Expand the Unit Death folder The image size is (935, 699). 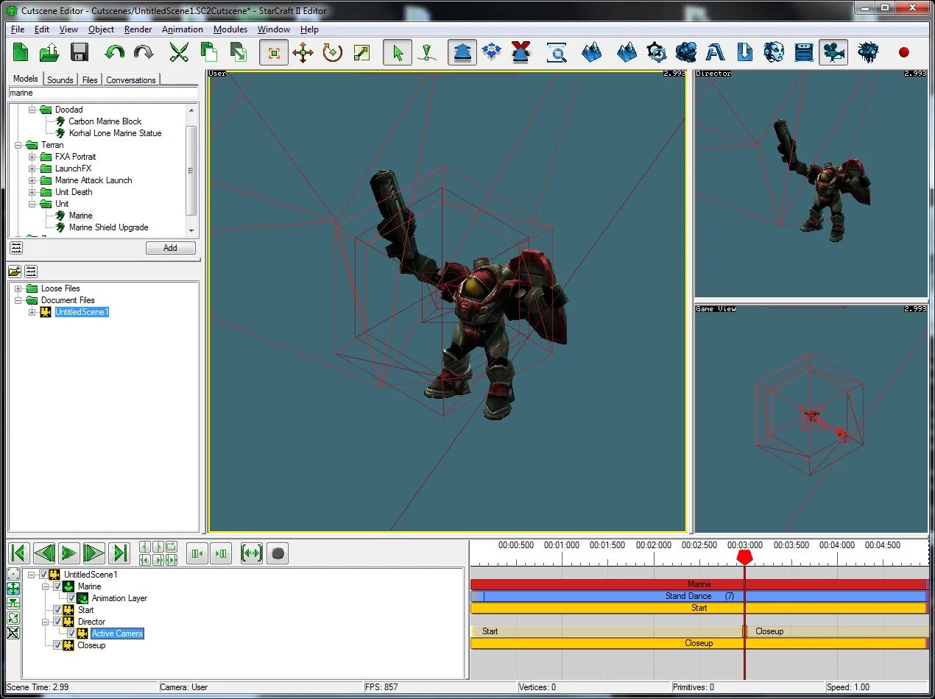coord(32,192)
